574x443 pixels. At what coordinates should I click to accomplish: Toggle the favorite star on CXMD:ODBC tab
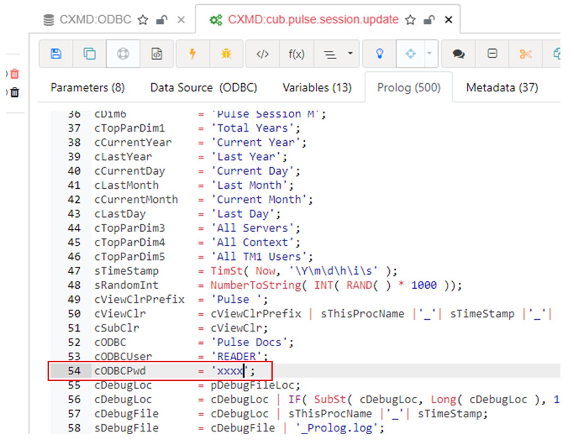[x=142, y=20]
